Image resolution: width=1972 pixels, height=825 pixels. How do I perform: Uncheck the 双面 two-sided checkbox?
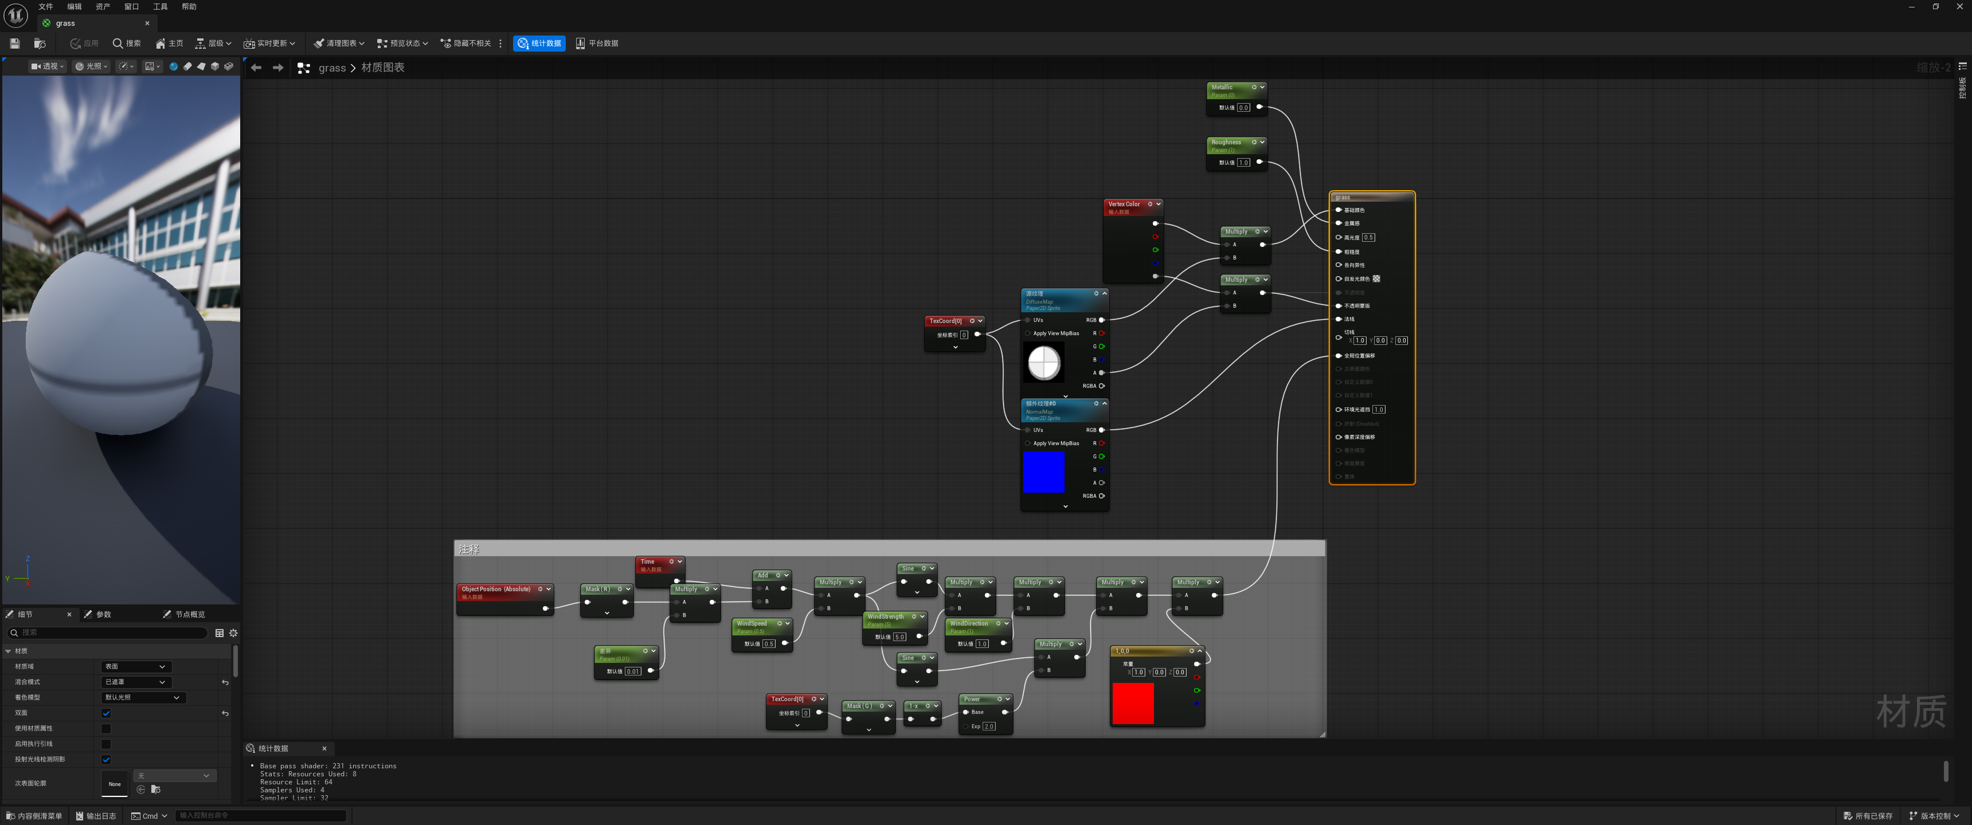[107, 713]
